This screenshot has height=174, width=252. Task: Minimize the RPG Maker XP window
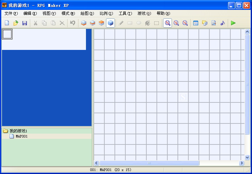231,6
